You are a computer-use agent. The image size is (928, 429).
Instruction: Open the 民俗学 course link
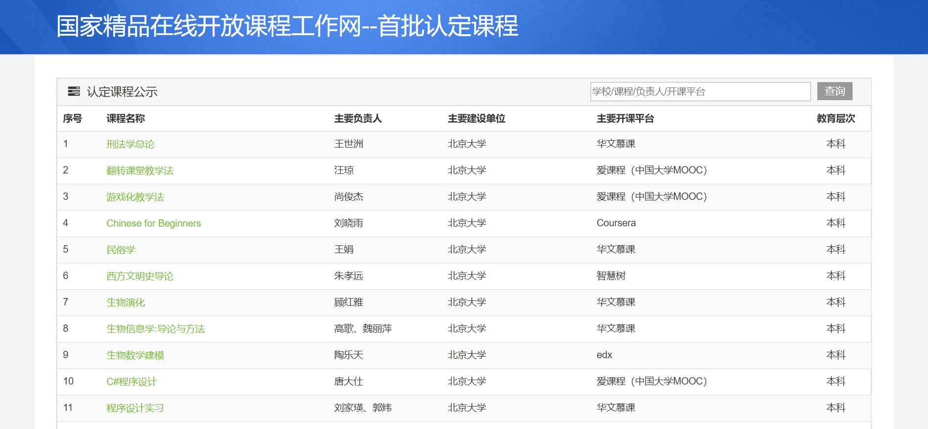click(121, 250)
